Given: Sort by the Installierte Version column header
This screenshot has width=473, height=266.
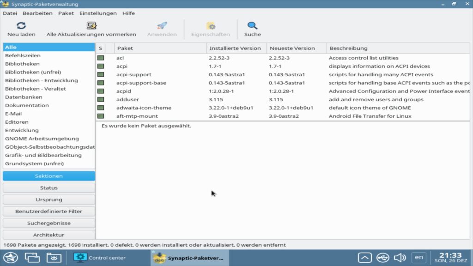Looking at the screenshot, I should (x=237, y=48).
